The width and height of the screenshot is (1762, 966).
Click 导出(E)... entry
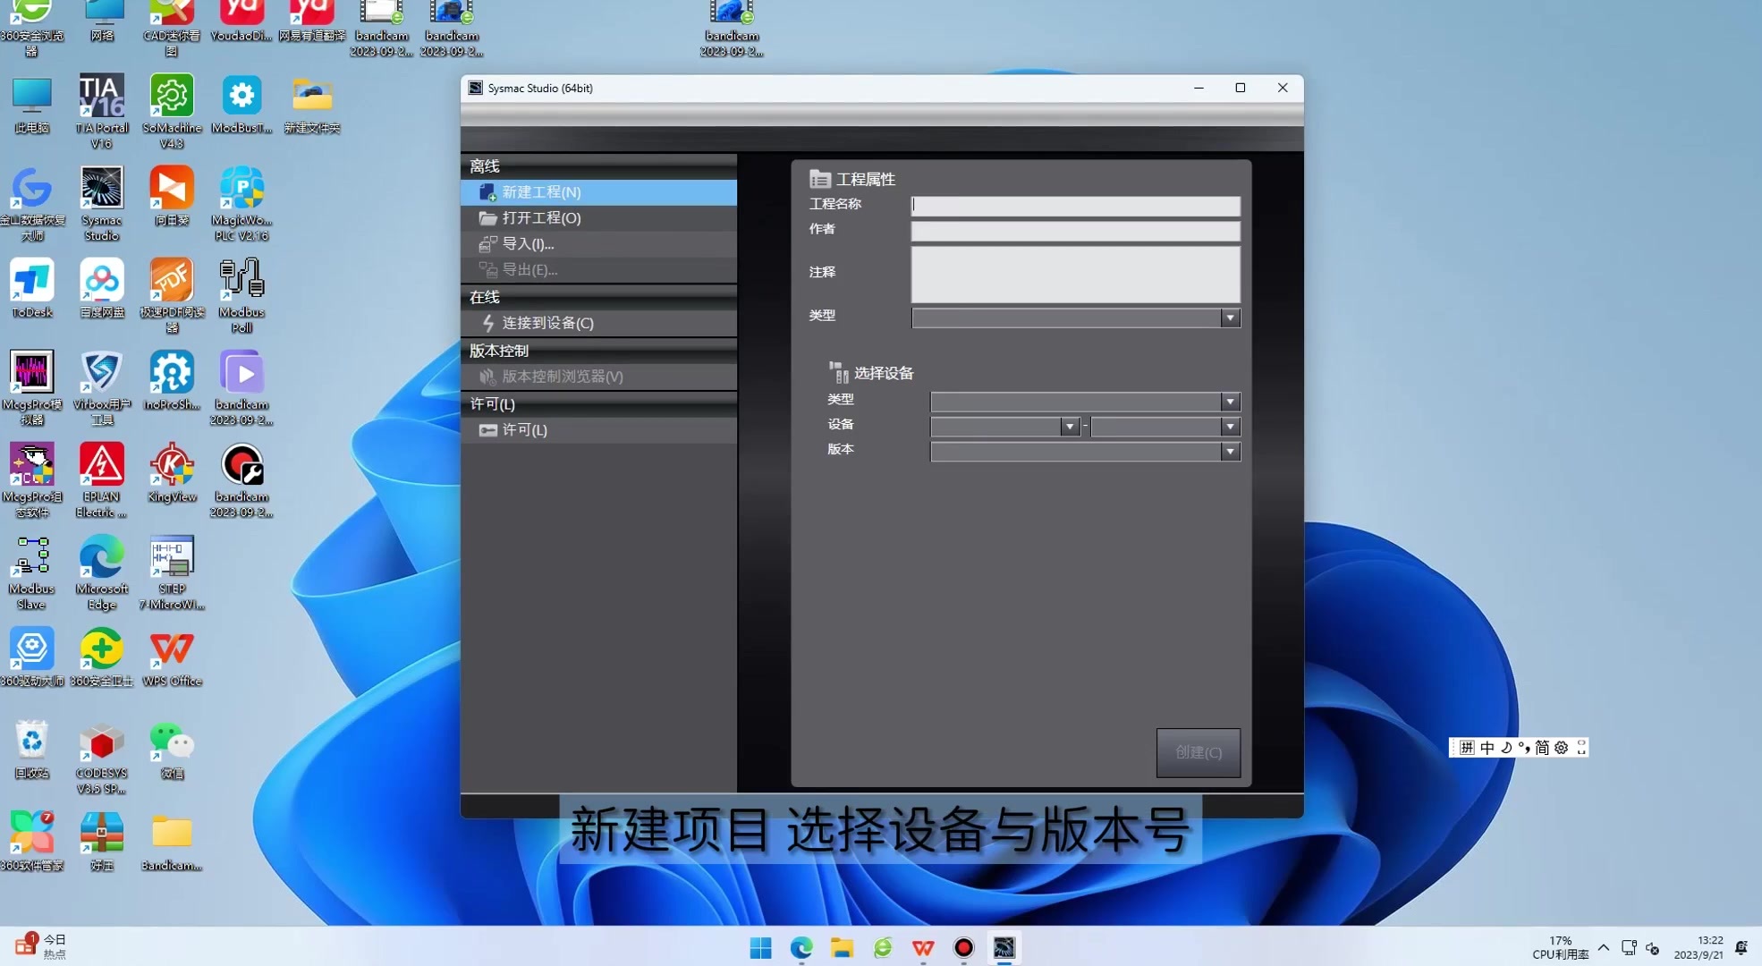[598, 269]
